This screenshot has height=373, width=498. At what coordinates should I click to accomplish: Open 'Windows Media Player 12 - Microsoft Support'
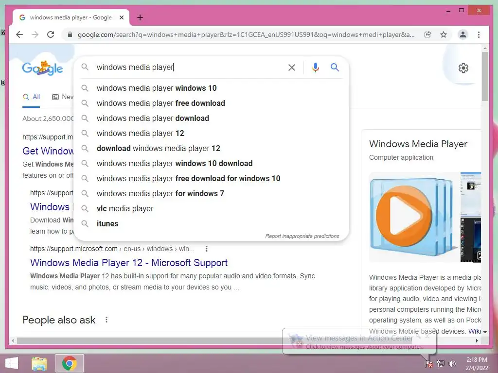[128, 263]
